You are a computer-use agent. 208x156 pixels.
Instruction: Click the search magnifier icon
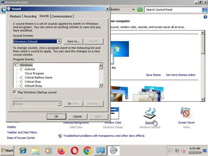pyautogui.click(x=205, y=10)
